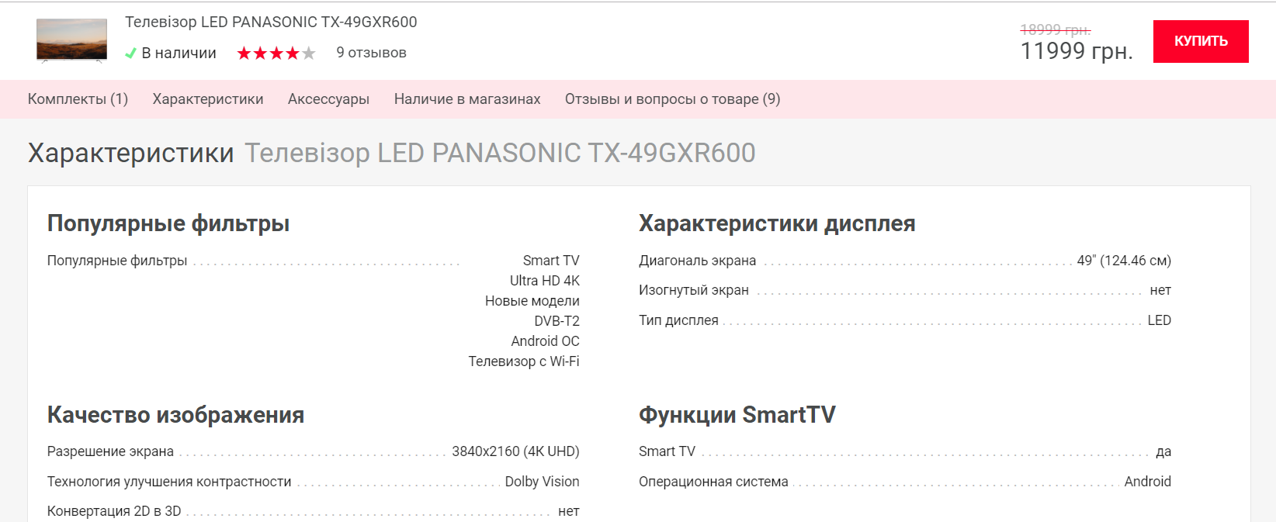1276x522 pixels.
Task: Switch to the Характеристики tab
Action: coord(208,99)
